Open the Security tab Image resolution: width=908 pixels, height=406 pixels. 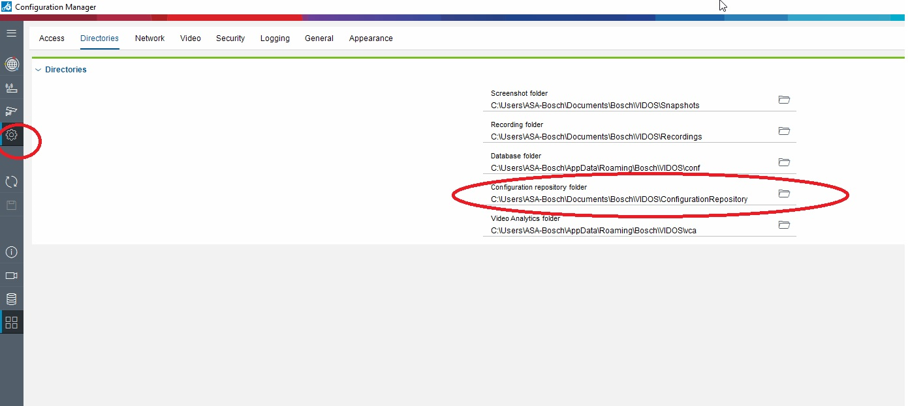click(230, 38)
